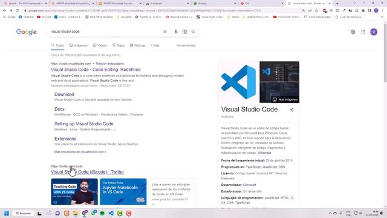Open Visual Studio Code Twitter result
387x218 pixels.
(x=87, y=172)
